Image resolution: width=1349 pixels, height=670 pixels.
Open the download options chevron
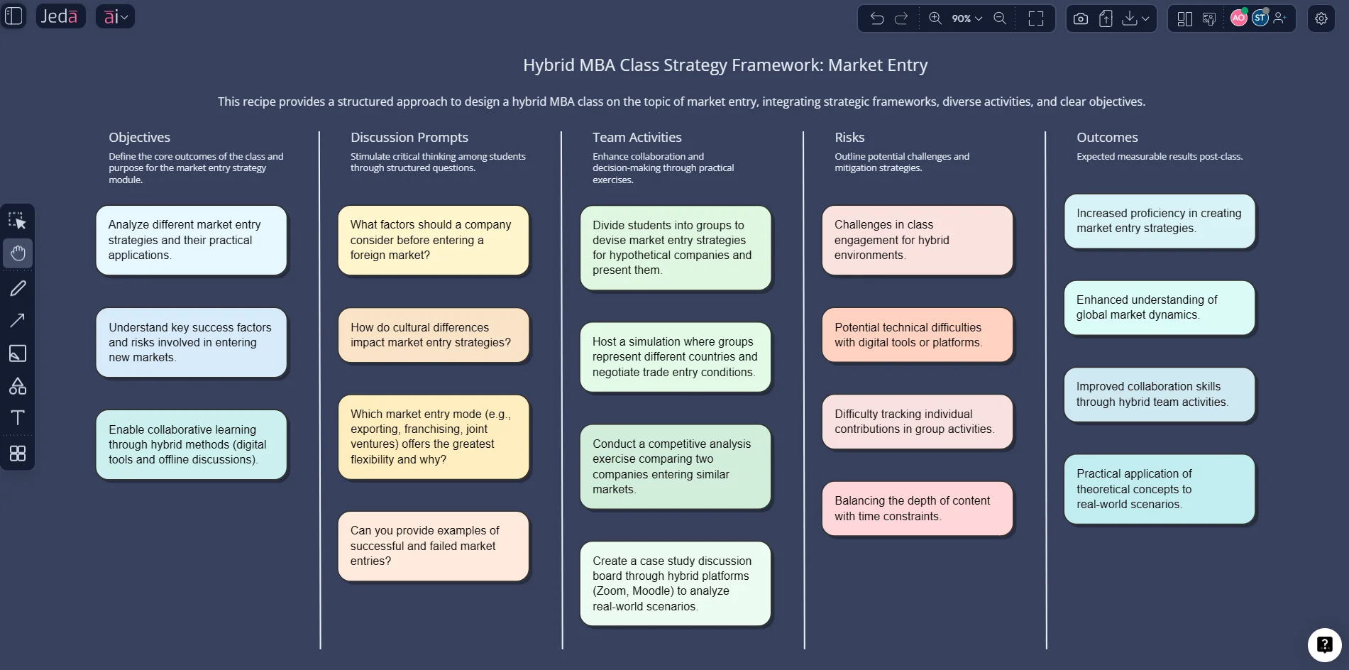(1145, 18)
